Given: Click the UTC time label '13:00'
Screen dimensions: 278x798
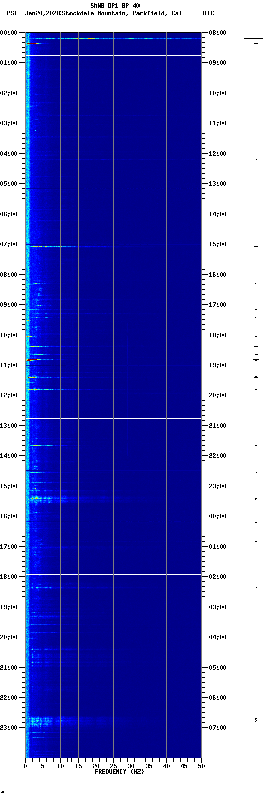Looking at the screenshot, I should 218,184.
